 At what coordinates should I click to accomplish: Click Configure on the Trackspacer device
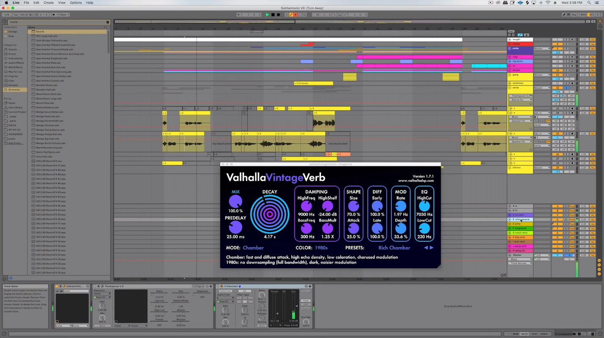point(198,286)
